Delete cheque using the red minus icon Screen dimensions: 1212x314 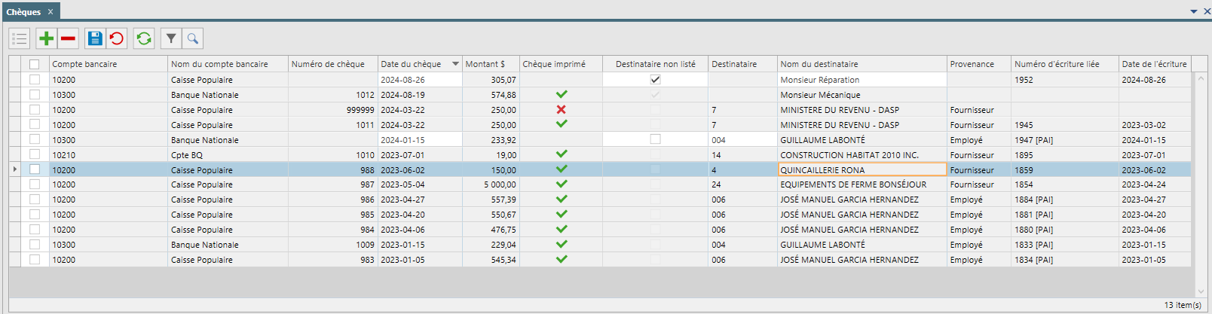tap(69, 38)
